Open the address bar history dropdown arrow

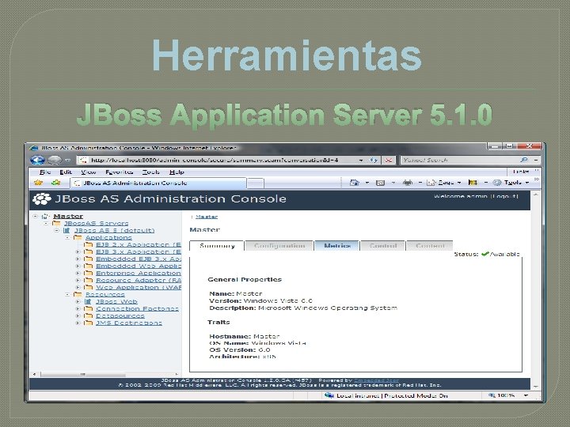pyautogui.click(x=361, y=160)
